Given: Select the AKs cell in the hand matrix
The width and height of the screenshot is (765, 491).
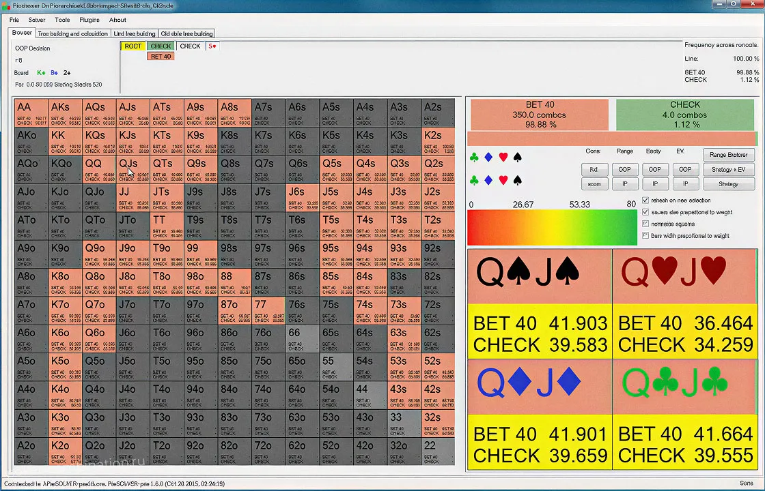Looking at the screenshot, I should pyautogui.click(x=65, y=113).
